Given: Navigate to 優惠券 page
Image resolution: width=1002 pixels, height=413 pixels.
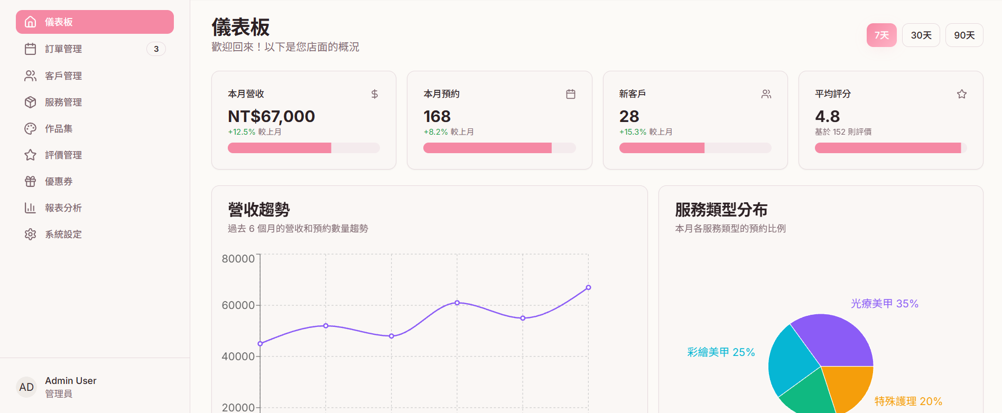Looking at the screenshot, I should point(95,181).
